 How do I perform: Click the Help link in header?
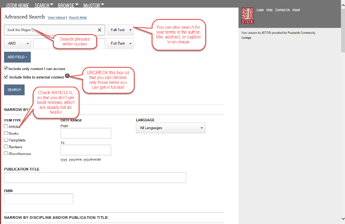click(x=269, y=10)
